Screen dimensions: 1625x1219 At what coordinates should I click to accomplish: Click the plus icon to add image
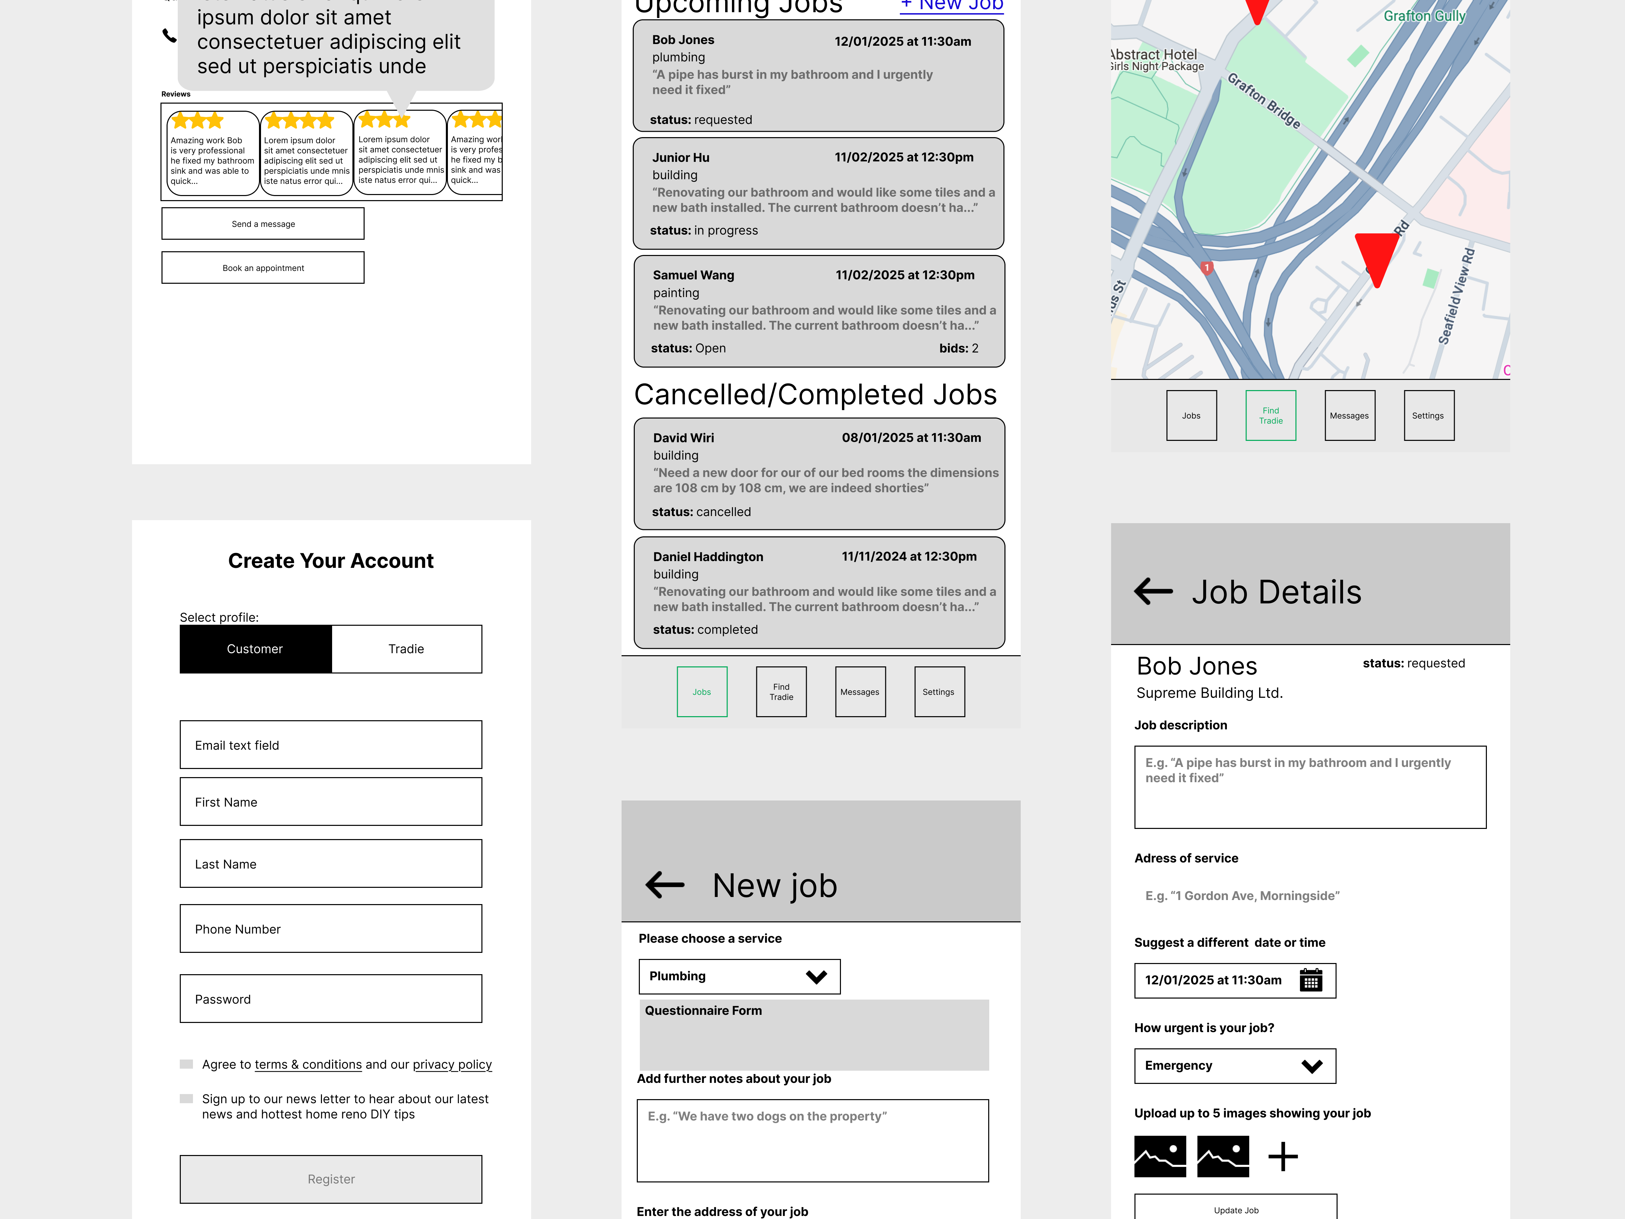click(1283, 1157)
